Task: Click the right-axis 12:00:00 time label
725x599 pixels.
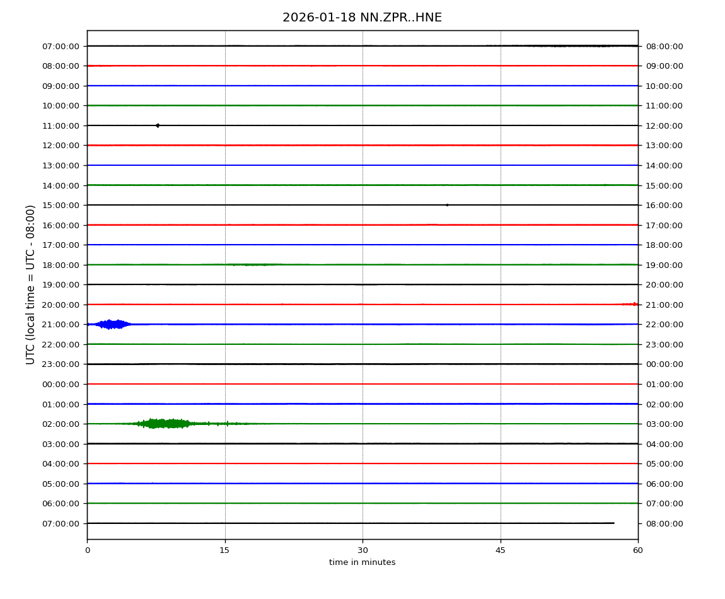Action: [x=664, y=125]
